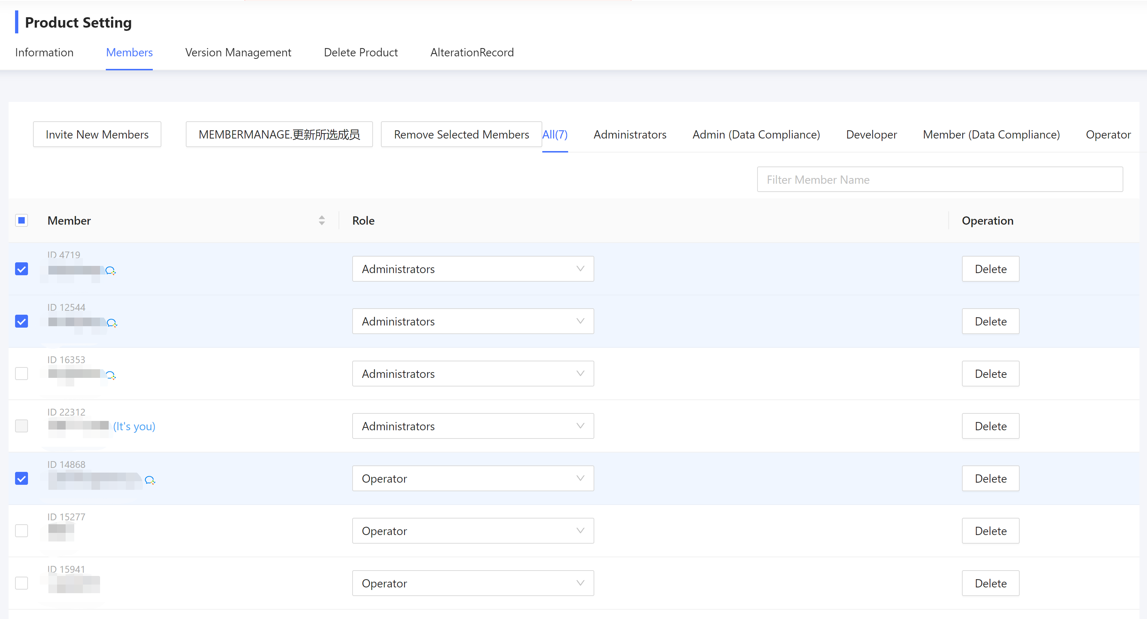This screenshot has height=619, width=1147.
Task: Check the member with ID 15941
Action: pyautogui.click(x=22, y=583)
